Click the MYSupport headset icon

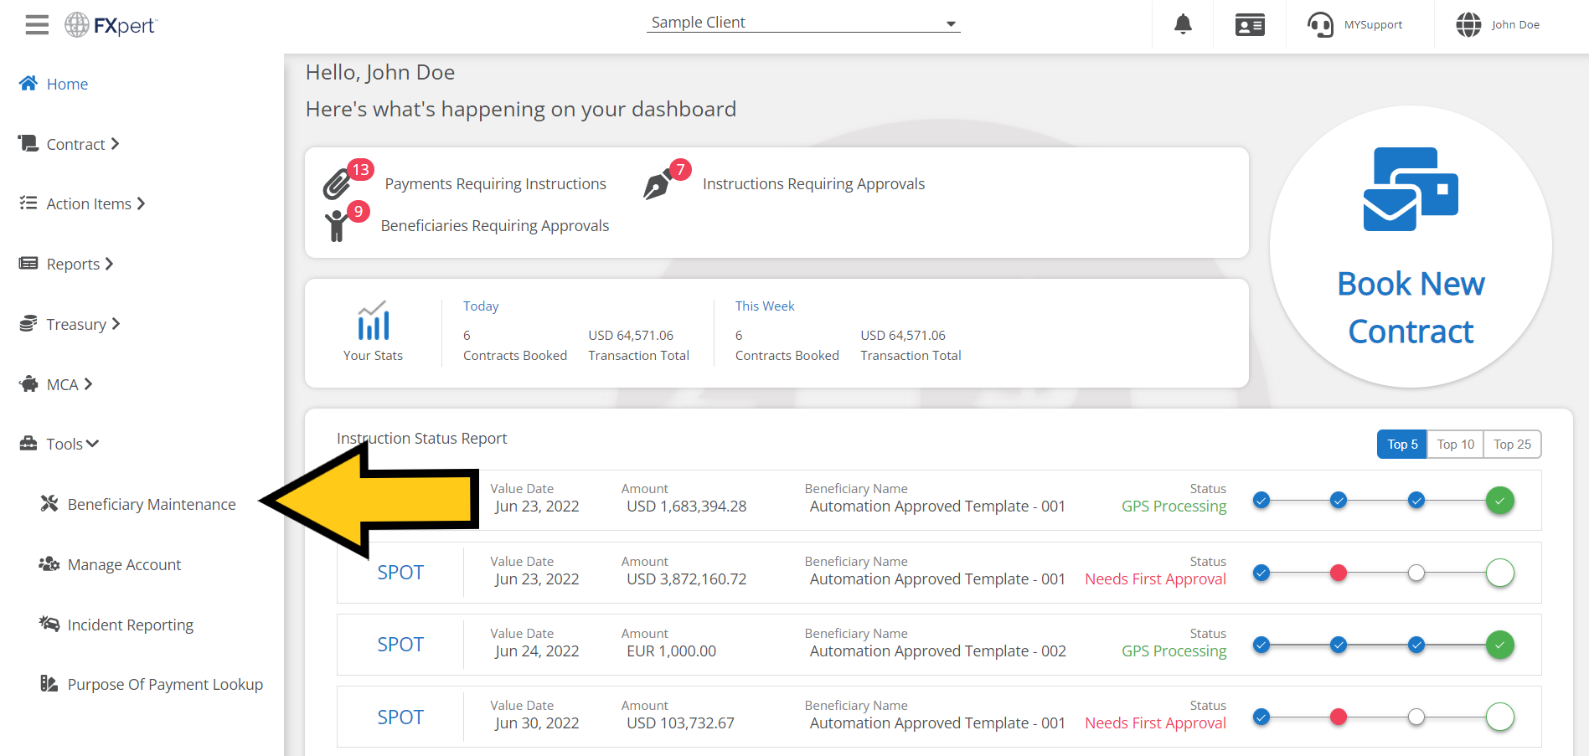[x=1320, y=25]
